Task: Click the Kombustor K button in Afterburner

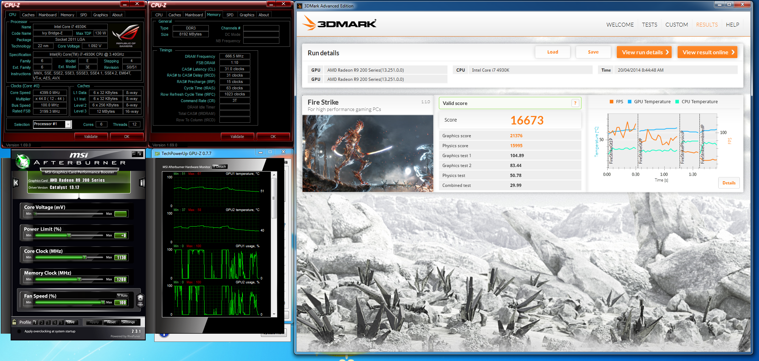Action: (16, 183)
